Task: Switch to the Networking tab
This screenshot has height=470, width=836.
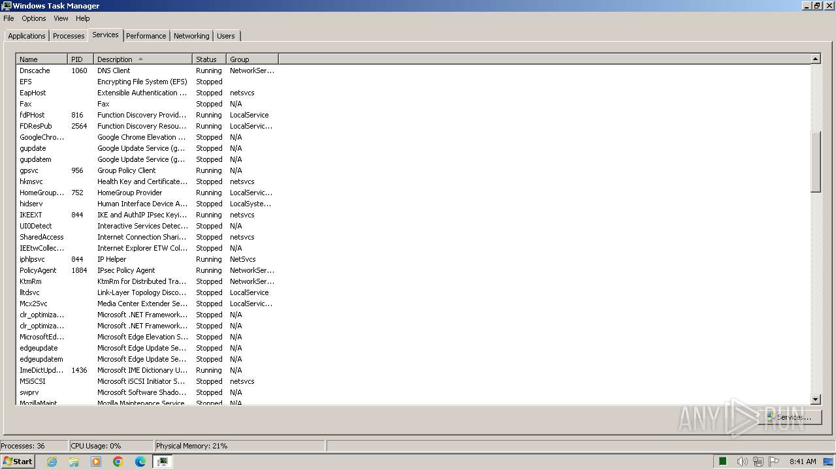Action: [191, 36]
